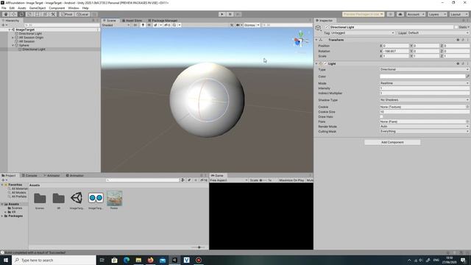The image size is (471, 265).
Task: Click the Light Color swatch
Action: tap(422, 77)
